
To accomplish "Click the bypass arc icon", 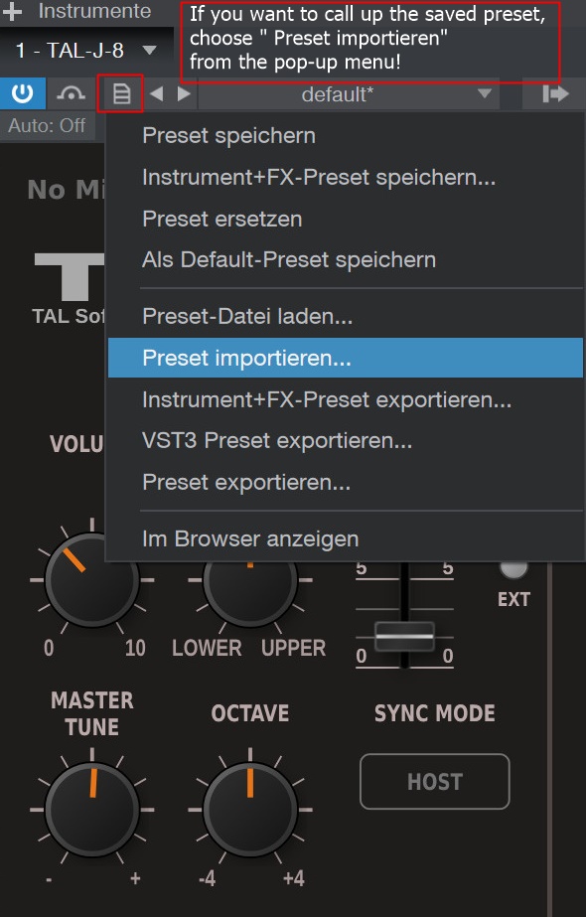I will point(71,93).
